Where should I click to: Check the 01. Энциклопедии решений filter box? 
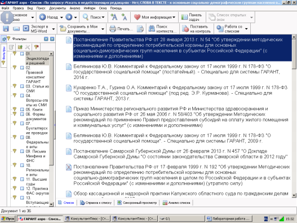tap(22, 54)
